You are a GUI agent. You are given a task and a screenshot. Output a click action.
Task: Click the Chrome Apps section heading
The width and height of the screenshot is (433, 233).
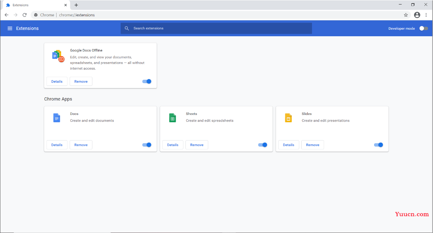(x=58, y=99)
